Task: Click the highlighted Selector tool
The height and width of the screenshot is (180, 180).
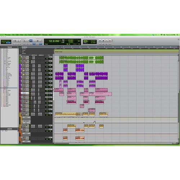Action: 31,41
